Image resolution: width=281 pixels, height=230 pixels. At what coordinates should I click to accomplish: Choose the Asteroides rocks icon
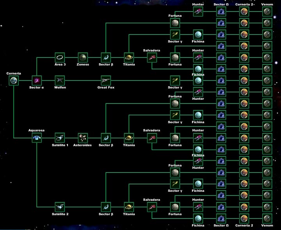(x=83, y=138)
